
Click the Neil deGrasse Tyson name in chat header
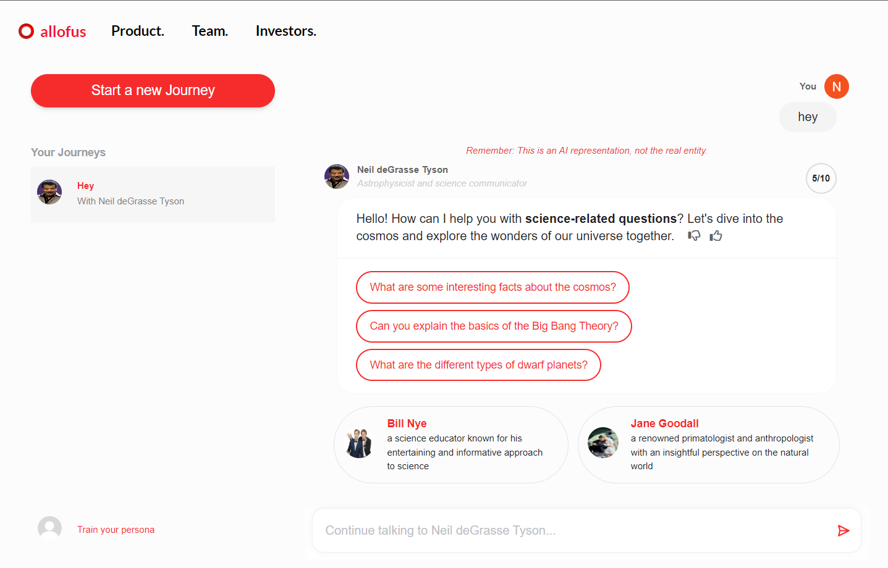click(x=402, y=170)
